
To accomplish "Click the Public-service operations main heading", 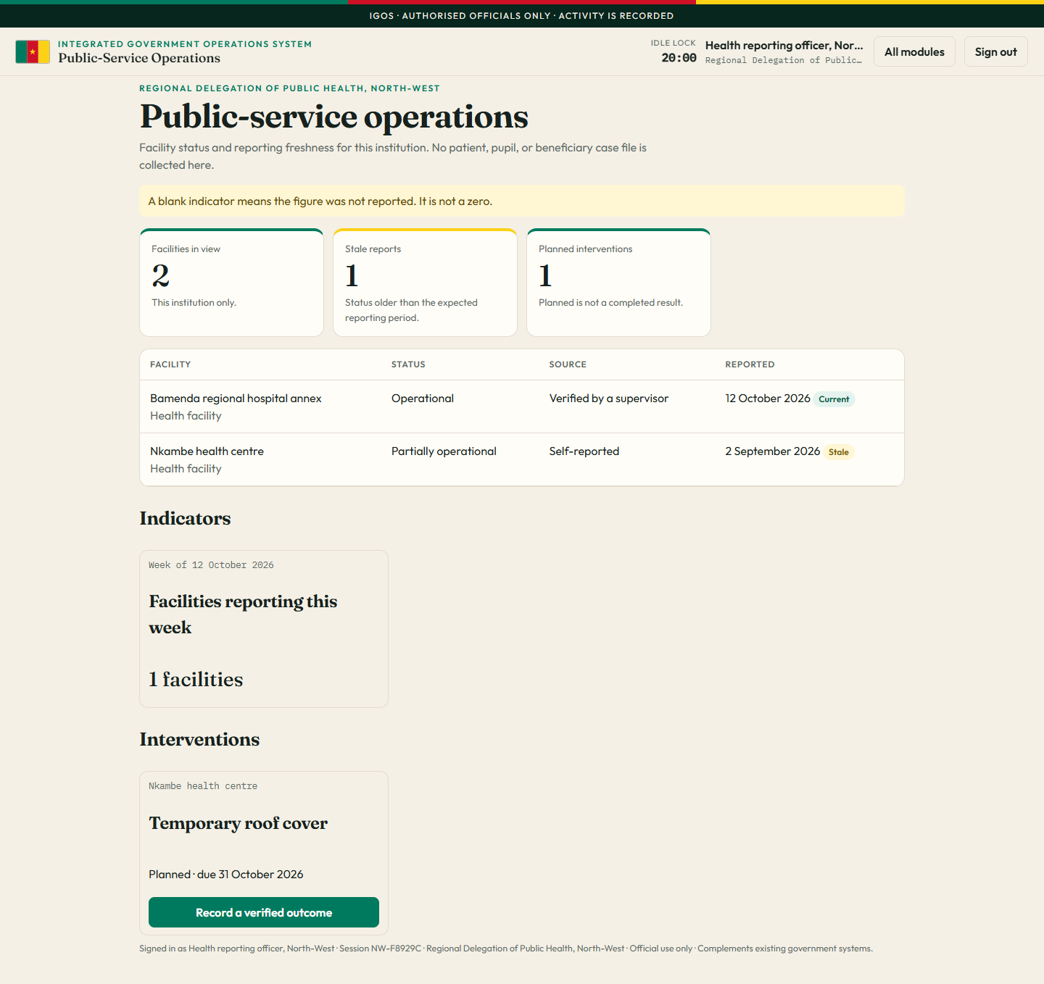I will 333,117.
